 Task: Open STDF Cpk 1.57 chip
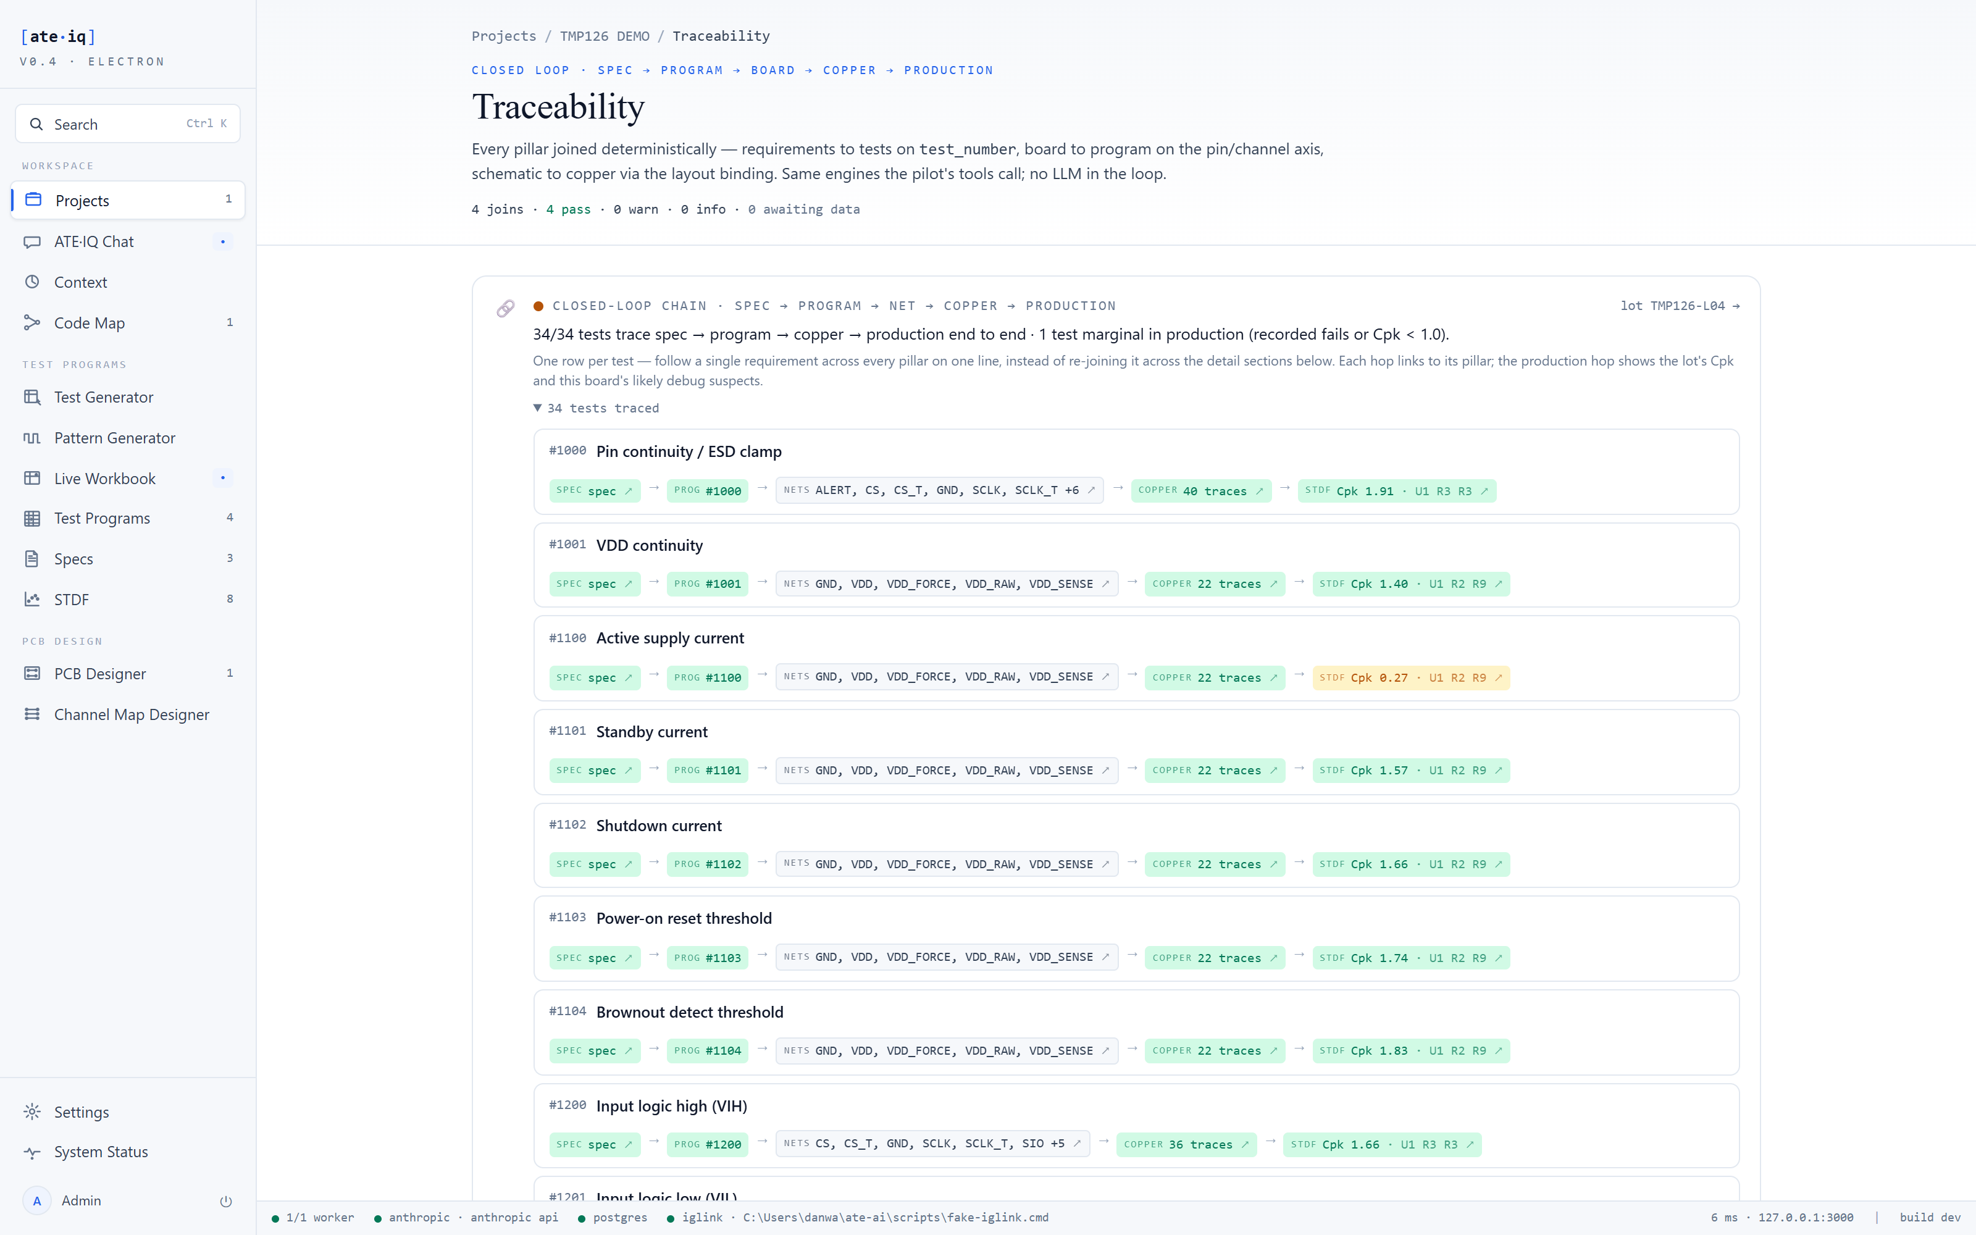coord(1411,770)
